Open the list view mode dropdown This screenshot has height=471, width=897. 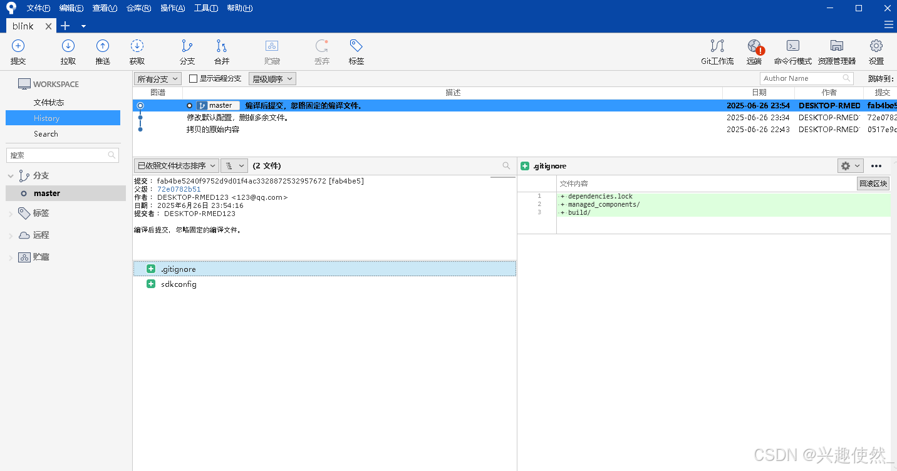click(234, 166)
